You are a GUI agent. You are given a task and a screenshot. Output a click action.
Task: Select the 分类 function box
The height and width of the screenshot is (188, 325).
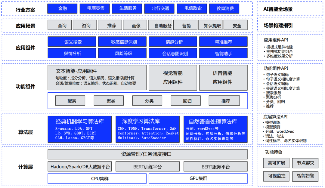coord(147,100)
